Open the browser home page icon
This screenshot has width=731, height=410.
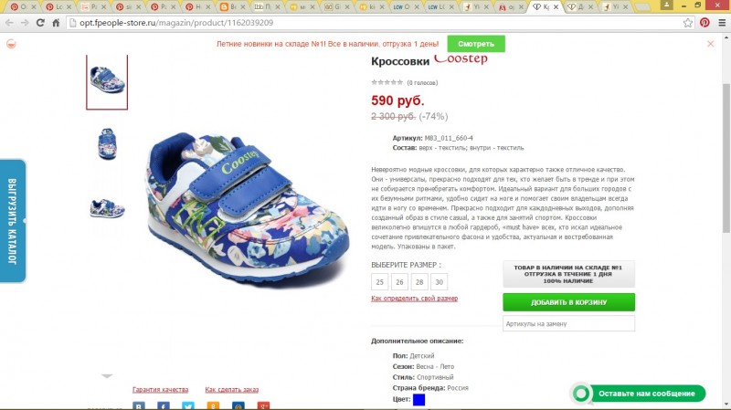pyautogui.click(x=56, y=22)
